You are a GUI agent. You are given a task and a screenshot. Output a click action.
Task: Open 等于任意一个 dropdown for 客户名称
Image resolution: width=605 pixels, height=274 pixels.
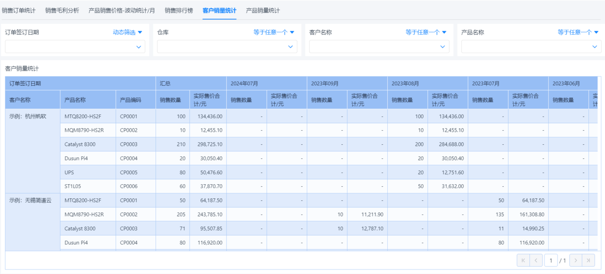pos(426,32)
